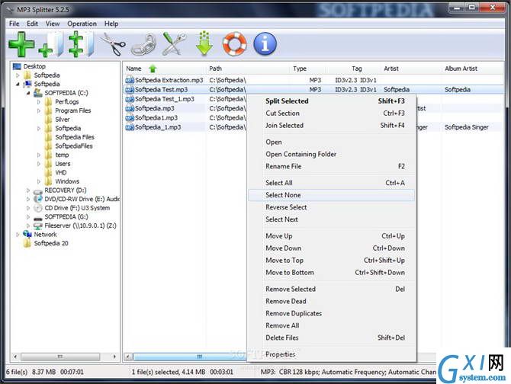The image size is (511, 384).
Task: Open the Edit menu
Action: (x=32, y=24)
